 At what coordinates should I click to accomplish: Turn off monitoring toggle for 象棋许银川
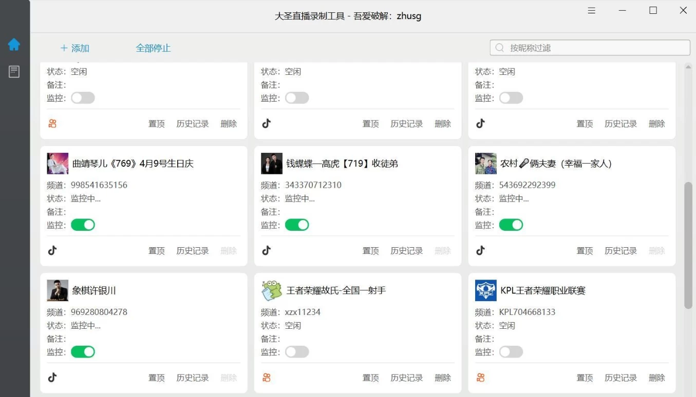click(83, 352)
